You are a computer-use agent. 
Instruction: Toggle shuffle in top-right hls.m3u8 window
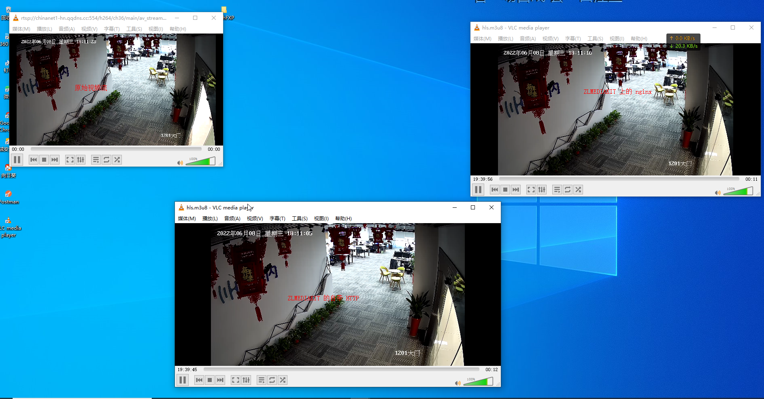pos(578,190)
